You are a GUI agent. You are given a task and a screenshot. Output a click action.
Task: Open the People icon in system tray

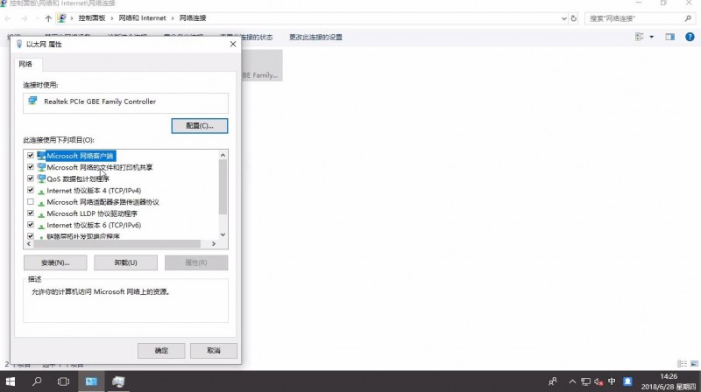(x=553, y=381)
